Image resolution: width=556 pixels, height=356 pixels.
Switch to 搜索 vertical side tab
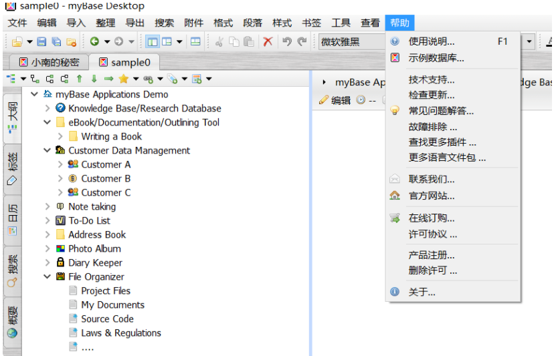tap(13, 270)
